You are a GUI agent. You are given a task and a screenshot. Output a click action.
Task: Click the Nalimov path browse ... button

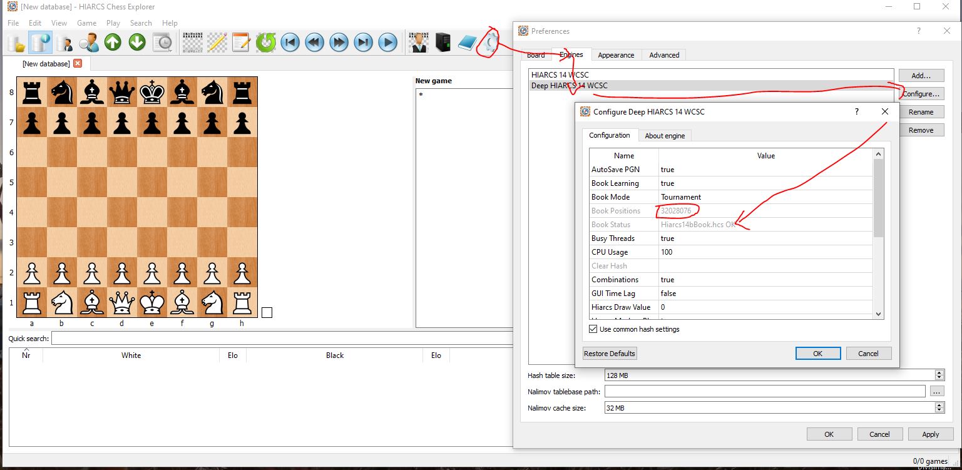[936, 392]
